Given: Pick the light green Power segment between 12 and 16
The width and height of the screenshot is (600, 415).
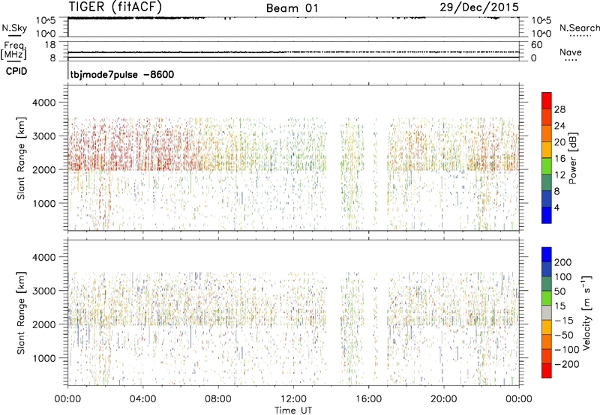Looking at the screenshot, I should tap(547, 166).
